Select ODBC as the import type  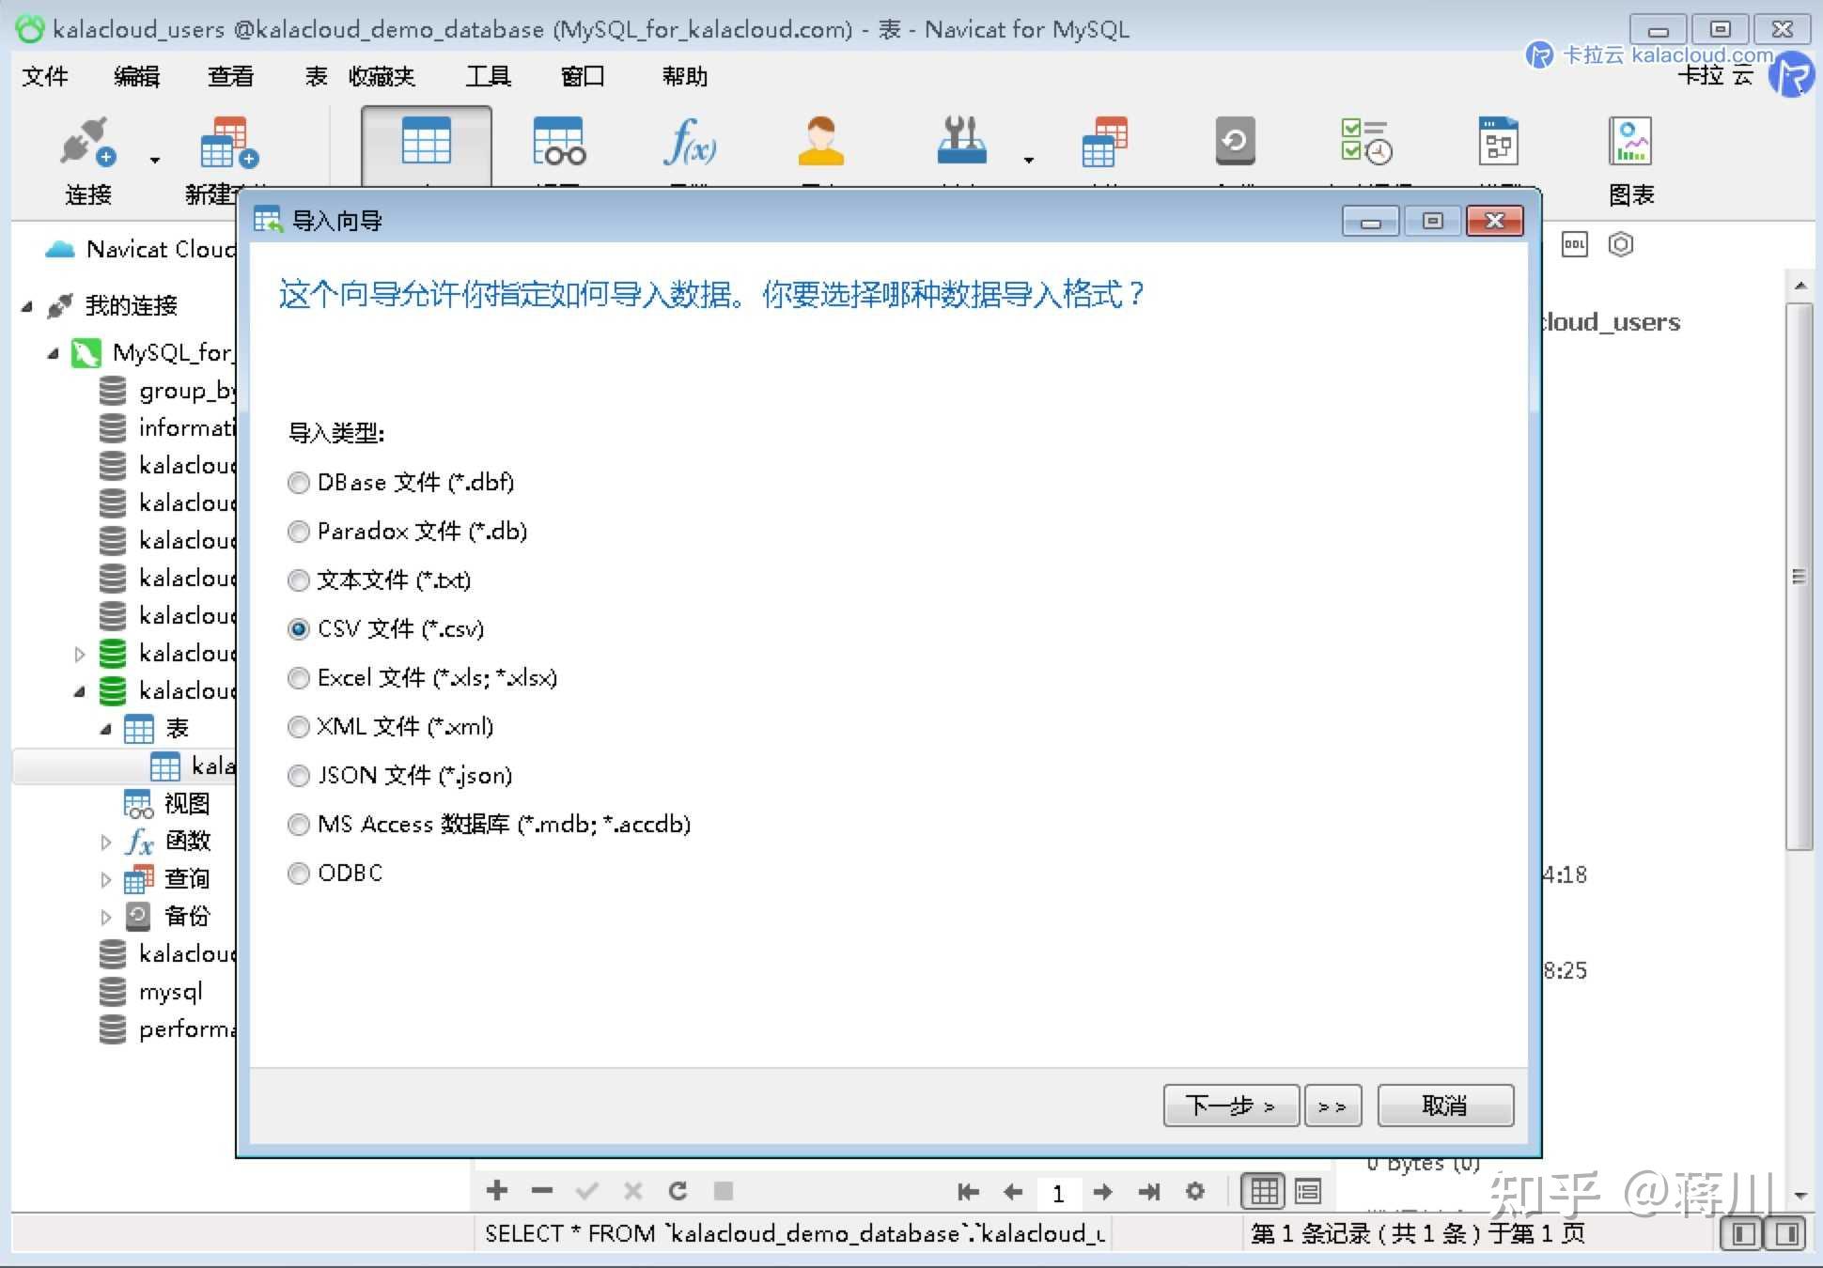pyautogui.click(x=298, y=873)
